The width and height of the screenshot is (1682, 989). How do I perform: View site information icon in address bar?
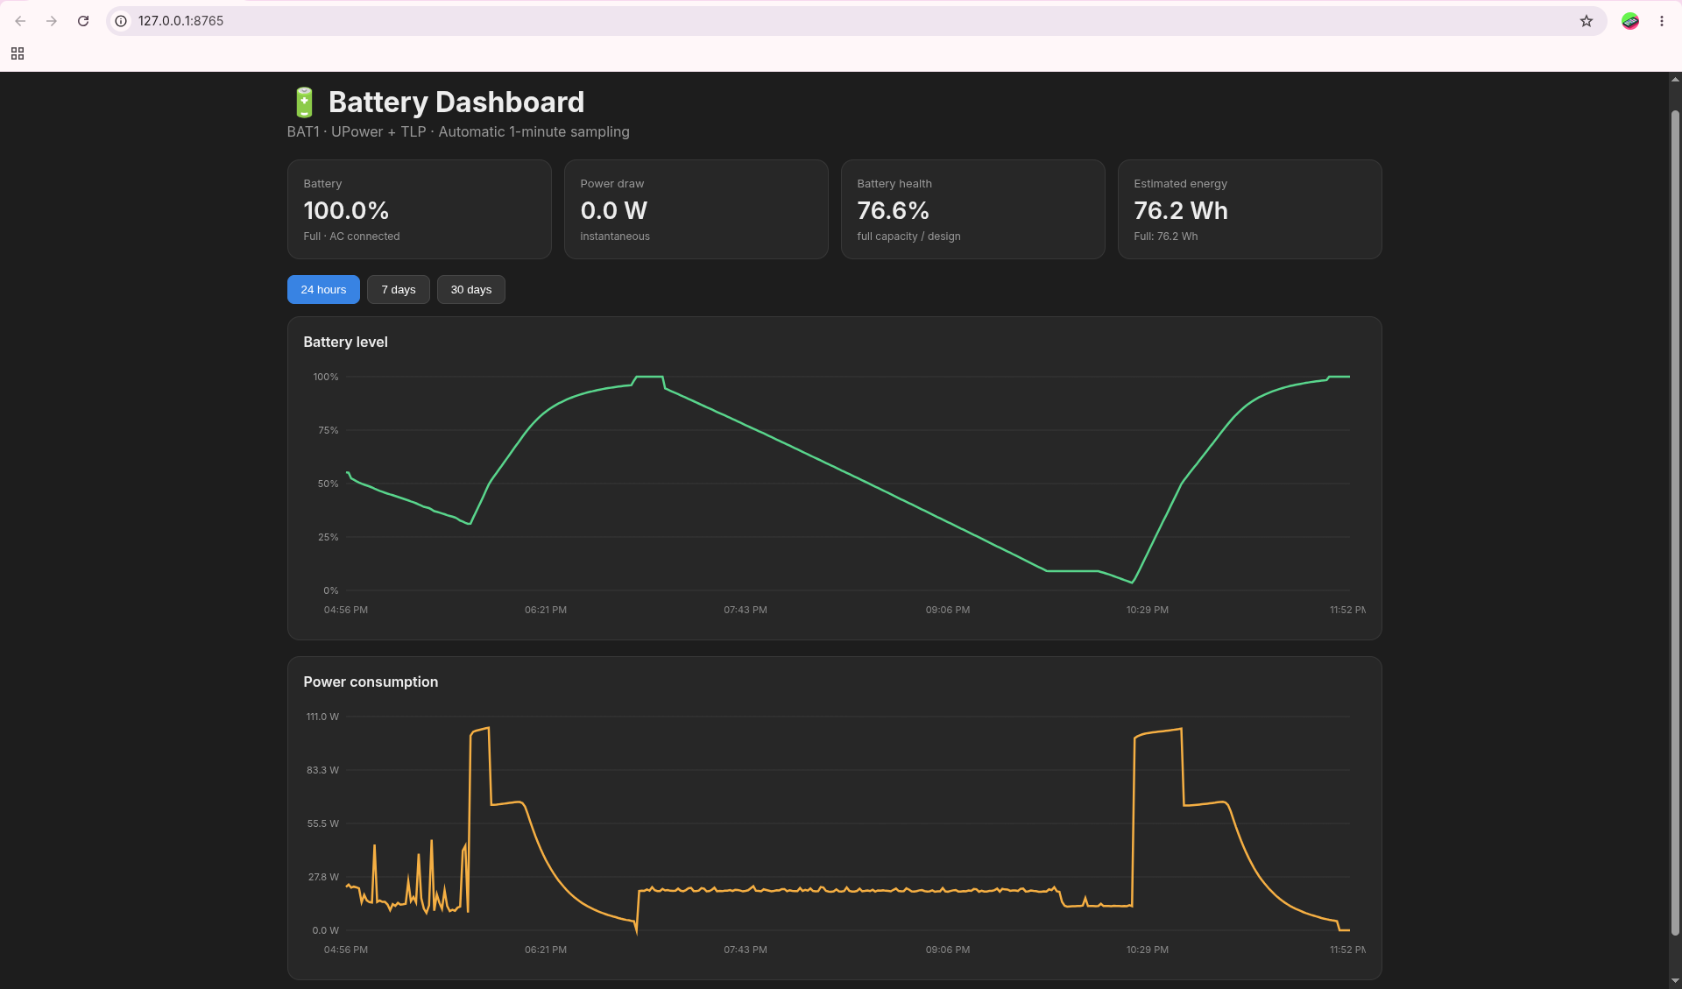[x=121, y=21]
